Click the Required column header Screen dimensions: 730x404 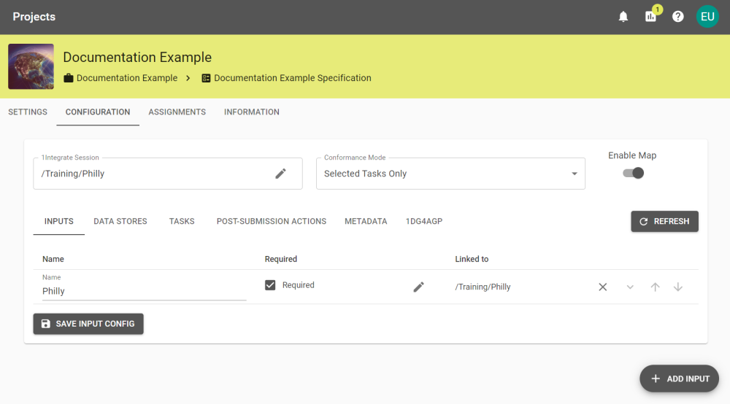(281, 259)
